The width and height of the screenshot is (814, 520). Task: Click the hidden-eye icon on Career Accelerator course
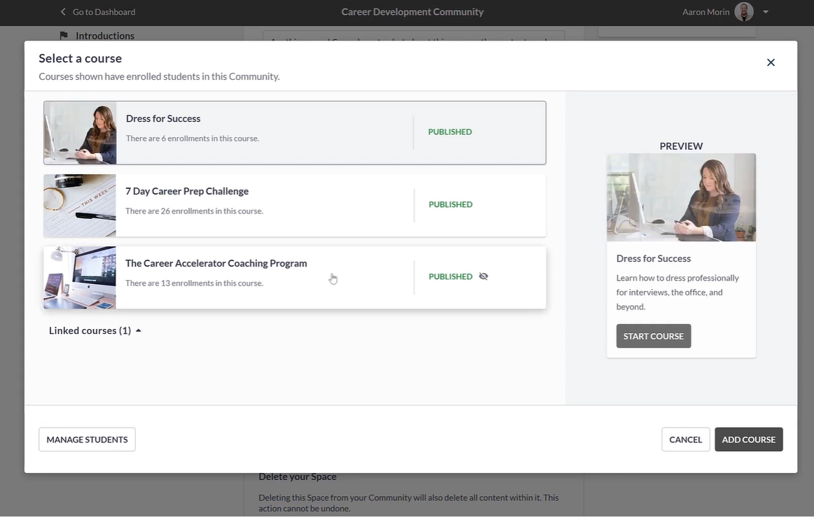pos(483,276)
